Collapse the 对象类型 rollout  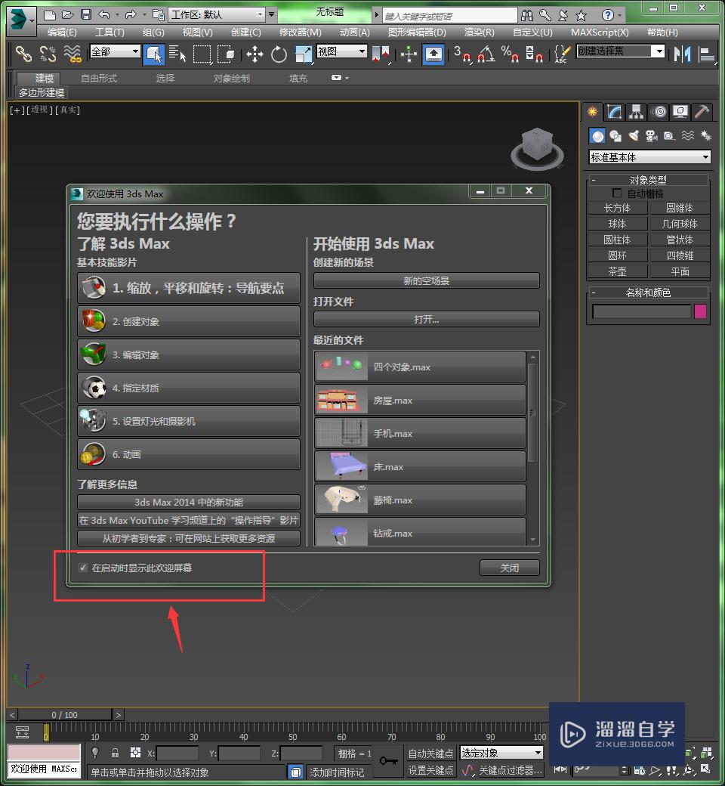click(648, 180)
